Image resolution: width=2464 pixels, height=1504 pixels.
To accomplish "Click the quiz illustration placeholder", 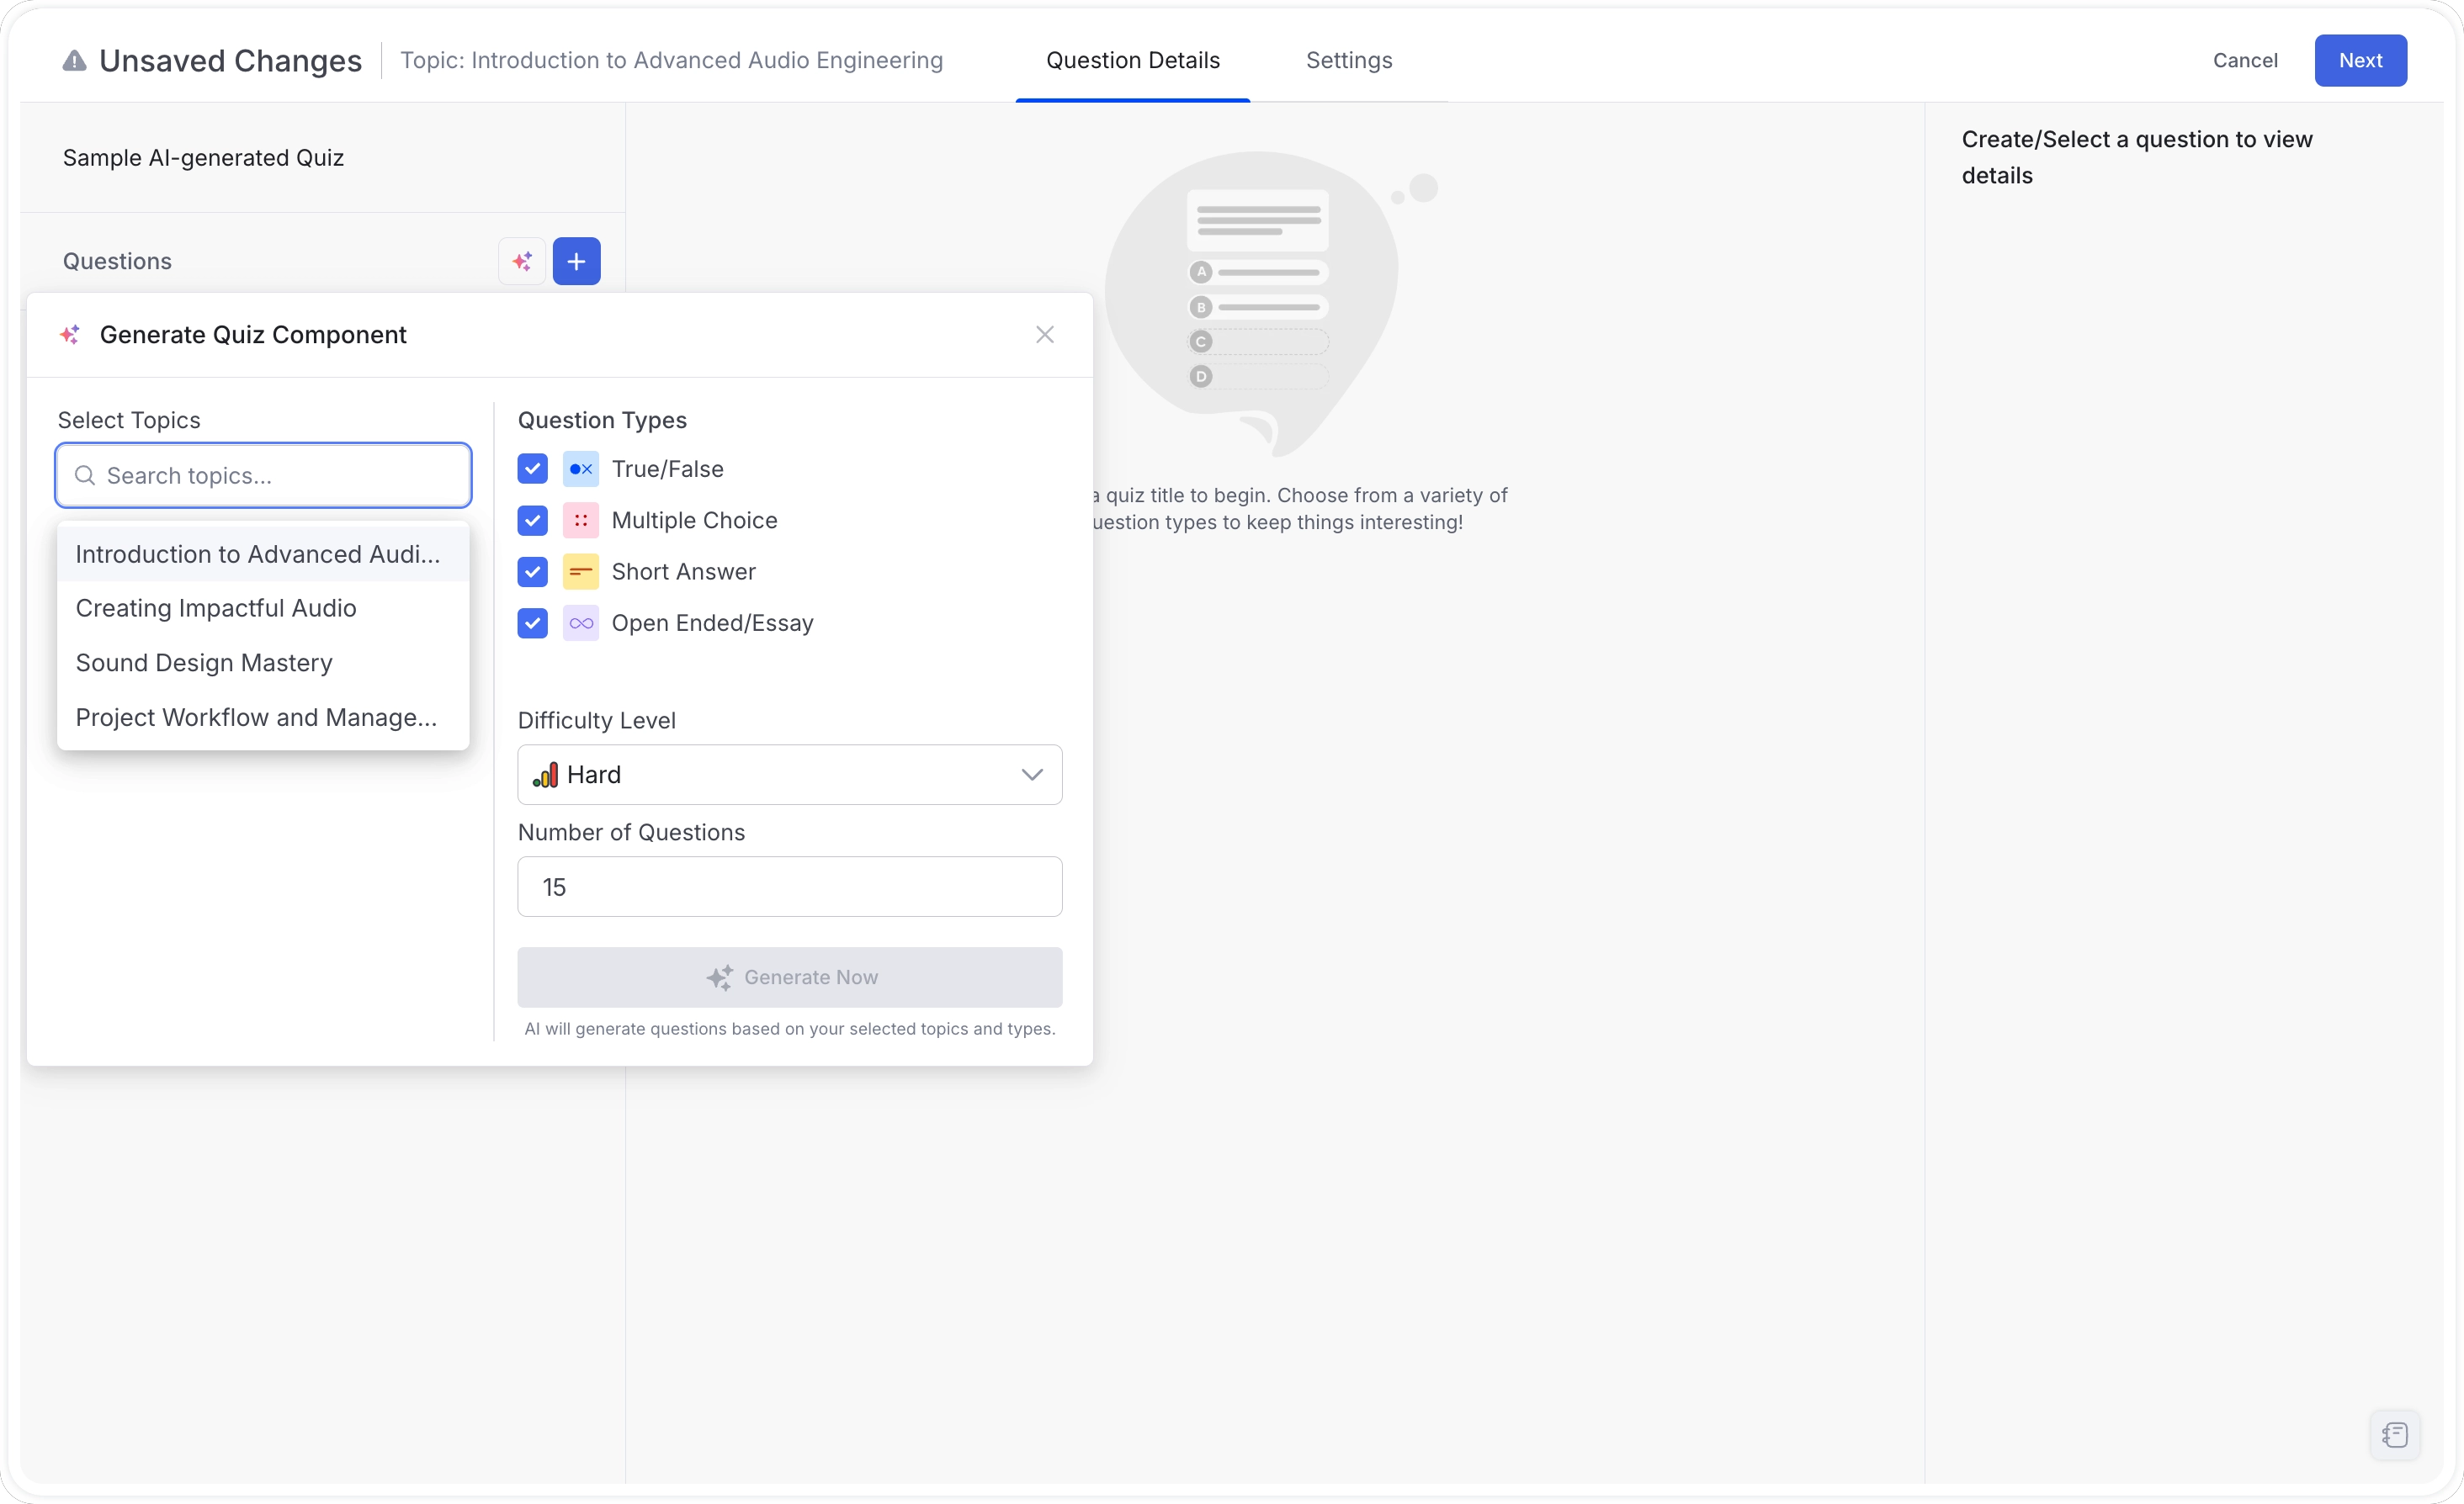I will [x=1270, y=303].
